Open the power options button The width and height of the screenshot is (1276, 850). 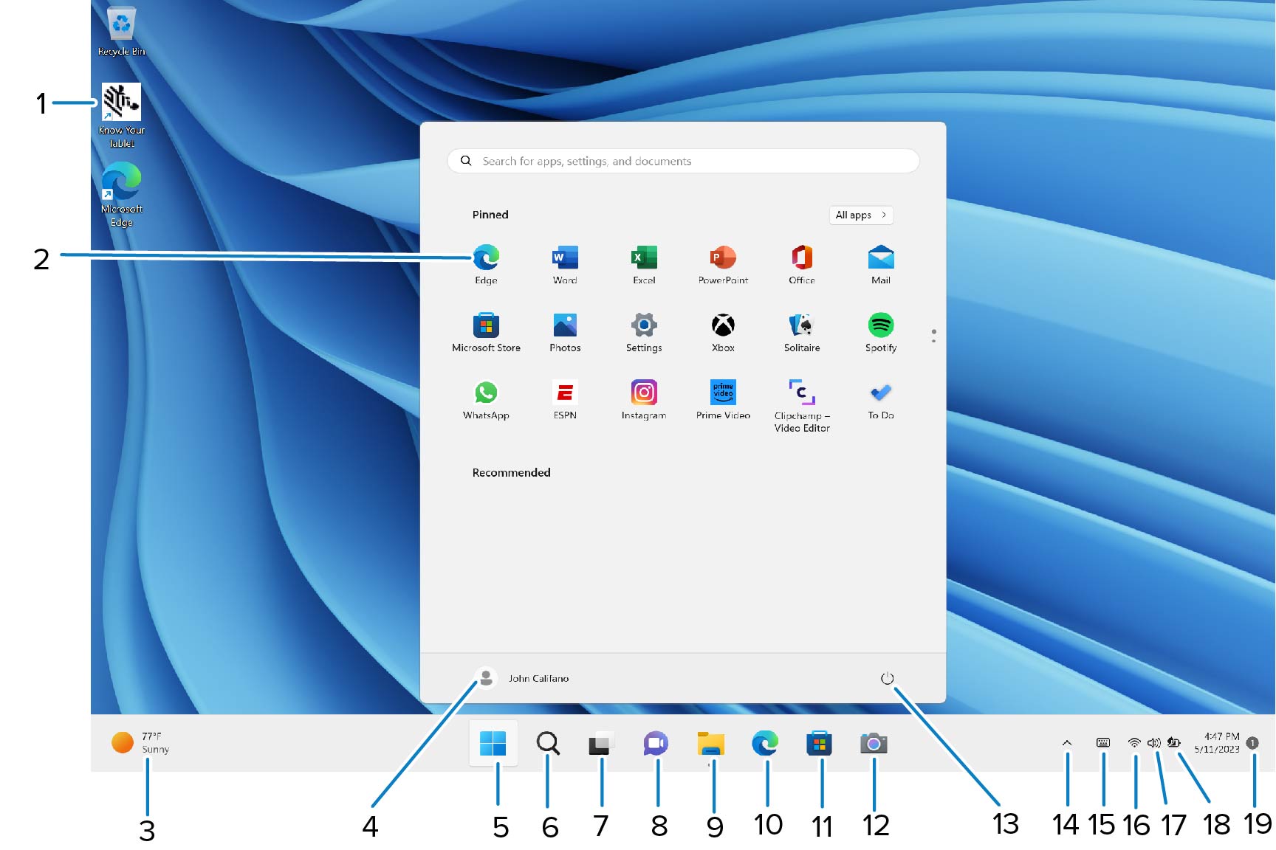tap(887, 678)
